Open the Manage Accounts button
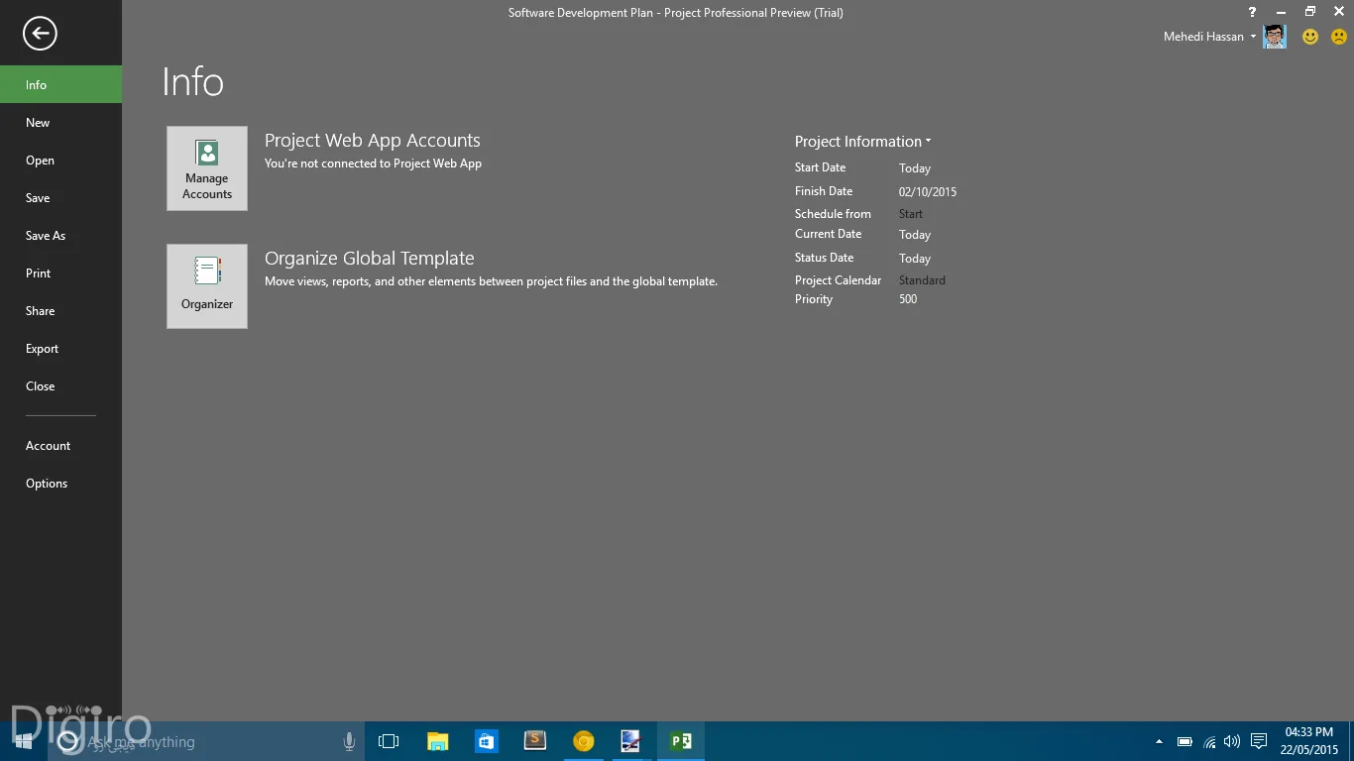 (x=207, y=168)
